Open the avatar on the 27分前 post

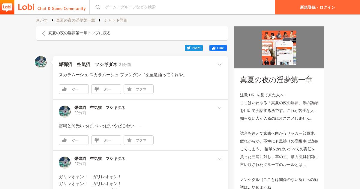coord(65,163)
